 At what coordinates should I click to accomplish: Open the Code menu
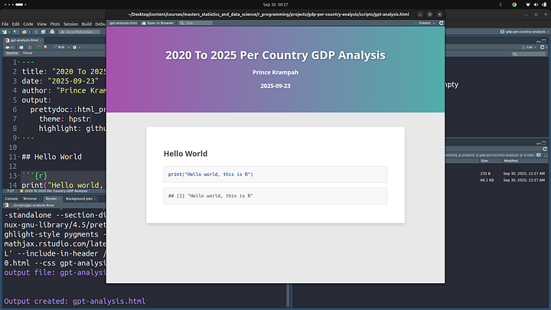point(28,24)
